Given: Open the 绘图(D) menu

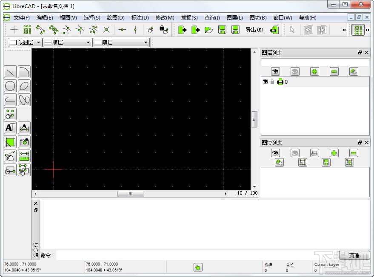Looking at the screenshot, I should tap(116, 17).
